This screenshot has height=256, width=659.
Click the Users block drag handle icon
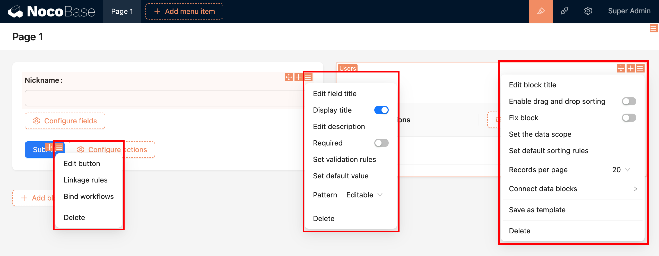621,68
